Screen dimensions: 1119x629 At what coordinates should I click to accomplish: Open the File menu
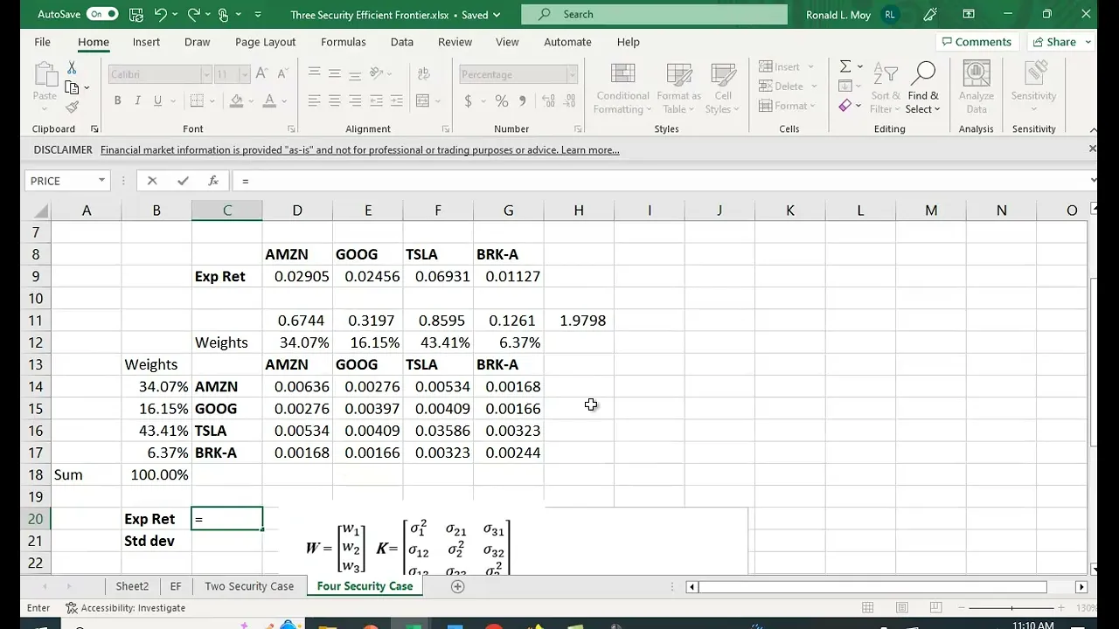42,42
